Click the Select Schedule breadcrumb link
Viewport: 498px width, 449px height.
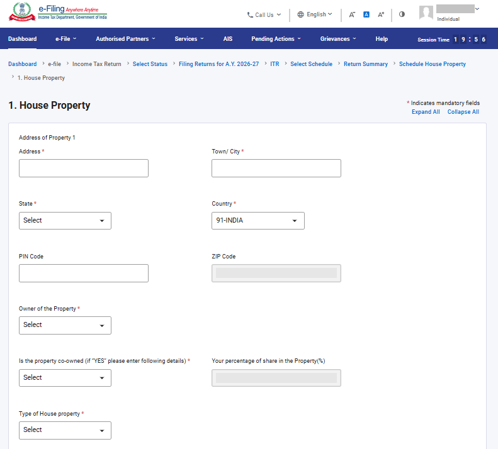click(311, 64)
